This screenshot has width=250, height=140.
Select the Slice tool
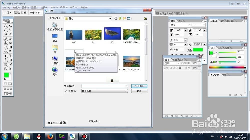(10, 34)
